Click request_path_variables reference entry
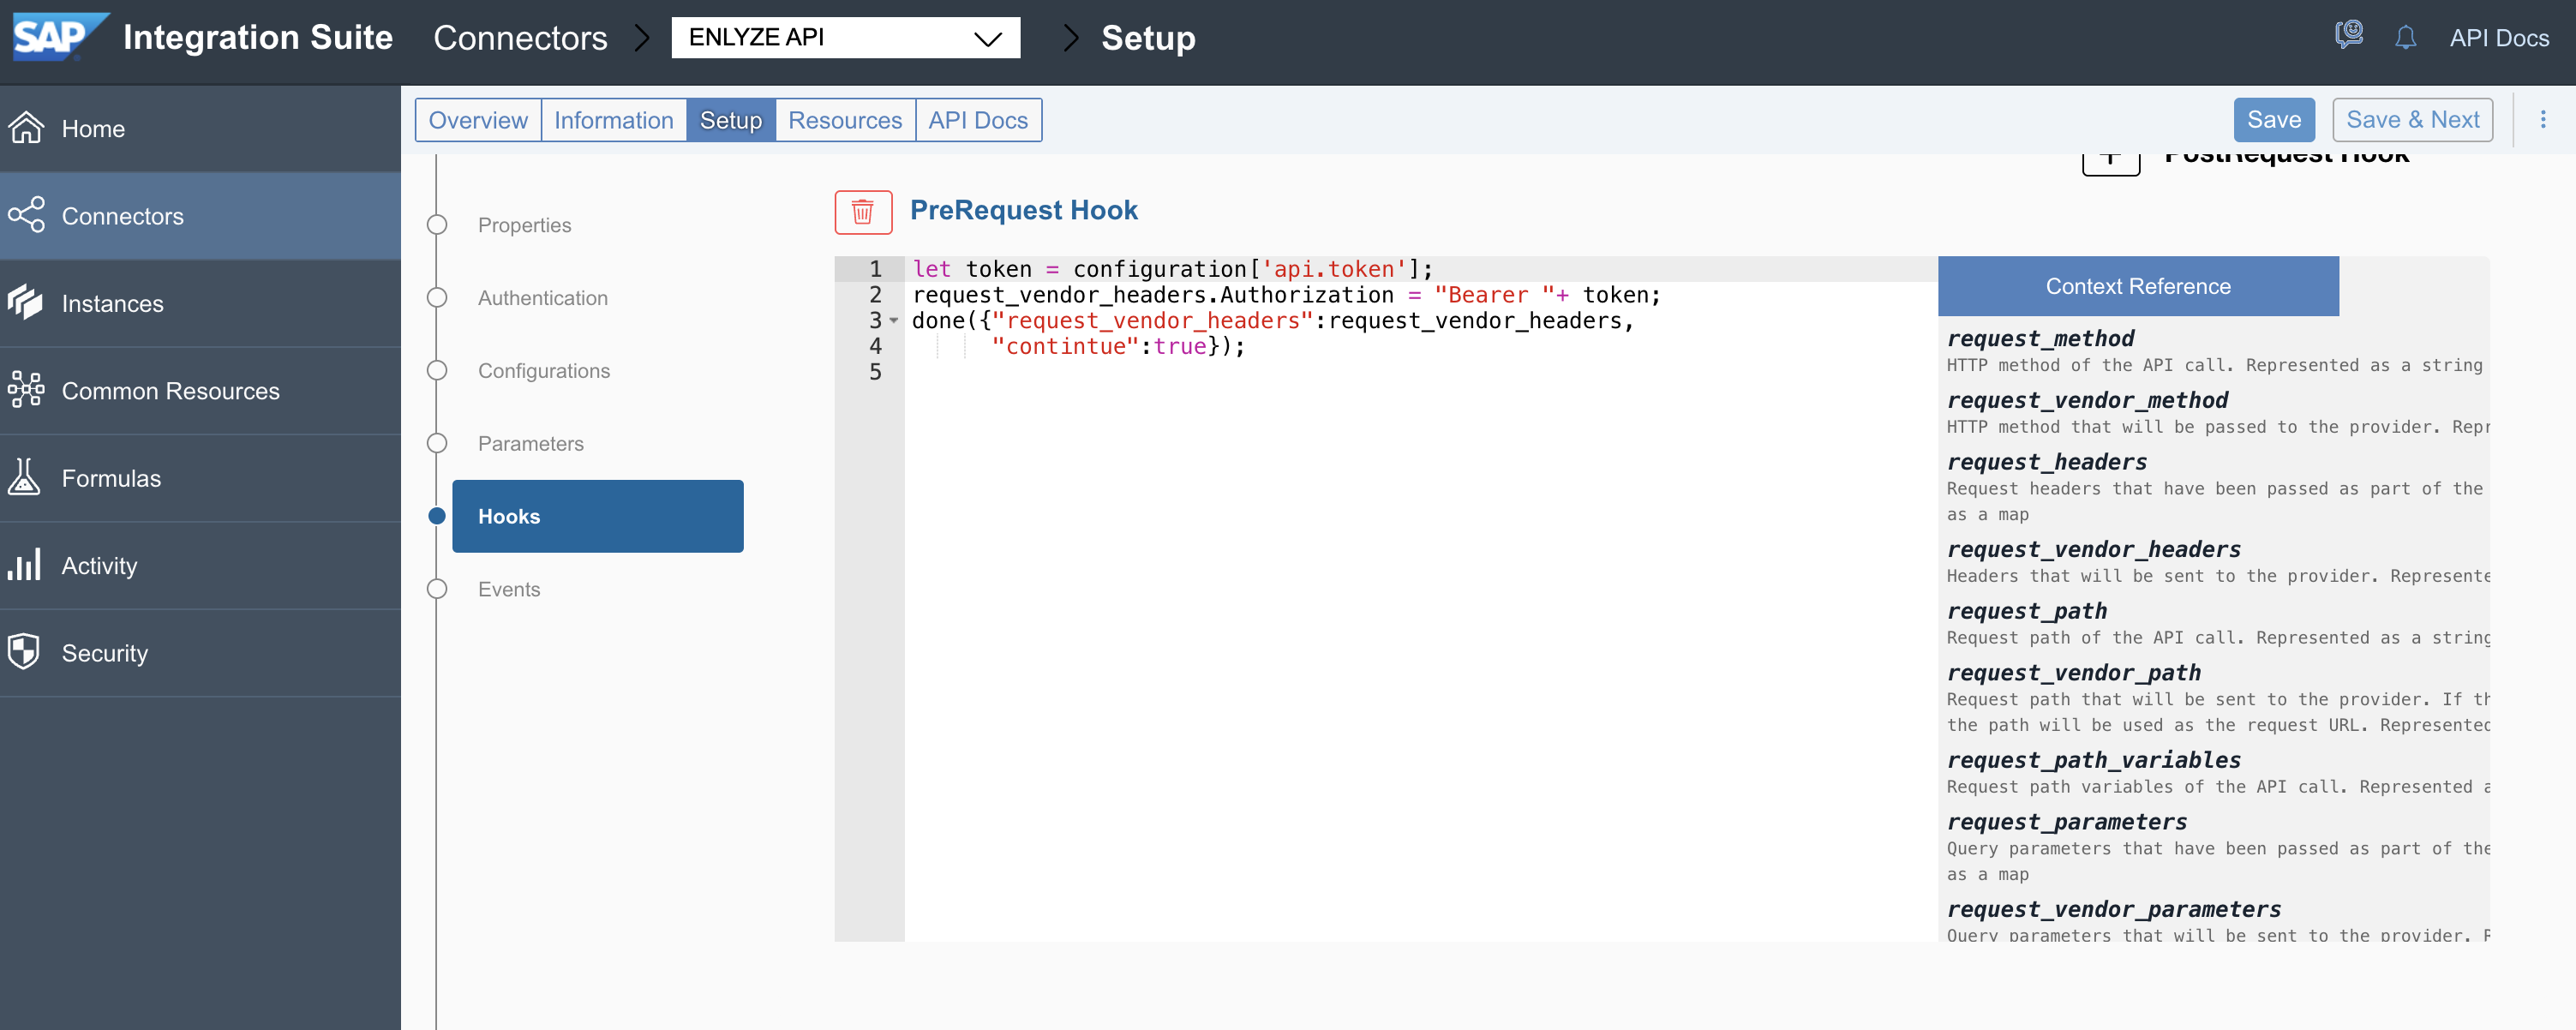2576x1030 pixels. tap(2093, 760)
